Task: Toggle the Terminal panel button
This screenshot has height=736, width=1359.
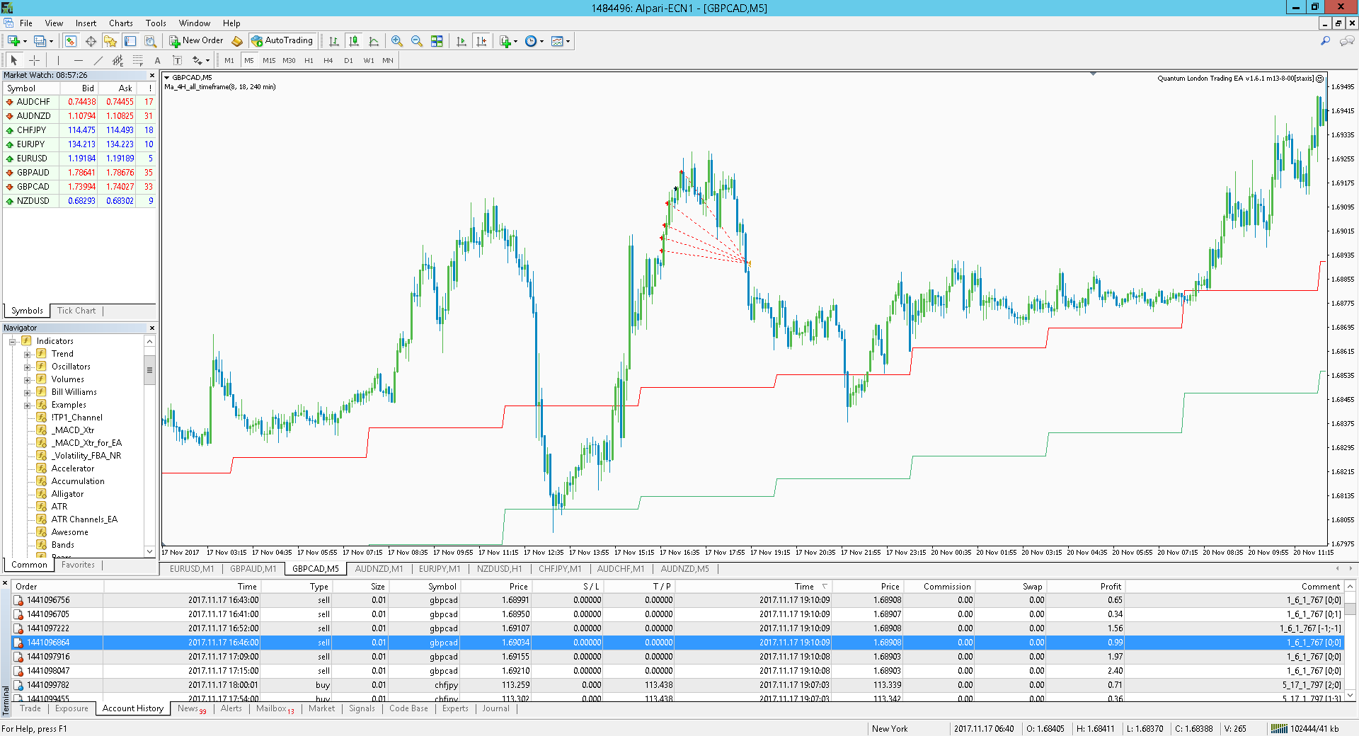Action: 130,41
